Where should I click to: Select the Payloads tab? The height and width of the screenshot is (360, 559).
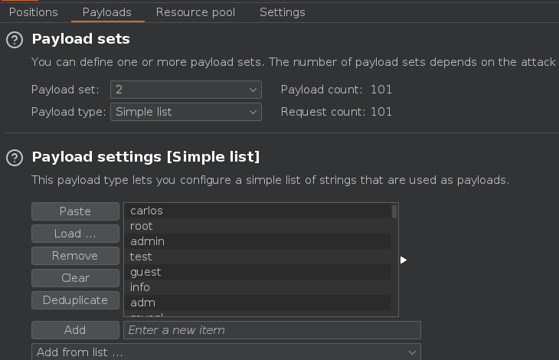[x=106, y=12]
